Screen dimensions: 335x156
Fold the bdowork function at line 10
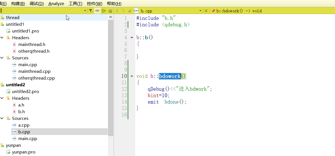click(132, 76)
